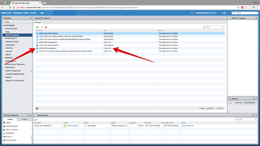
Task: Collapse the Access Control section
Action: (x=4, y=29)
